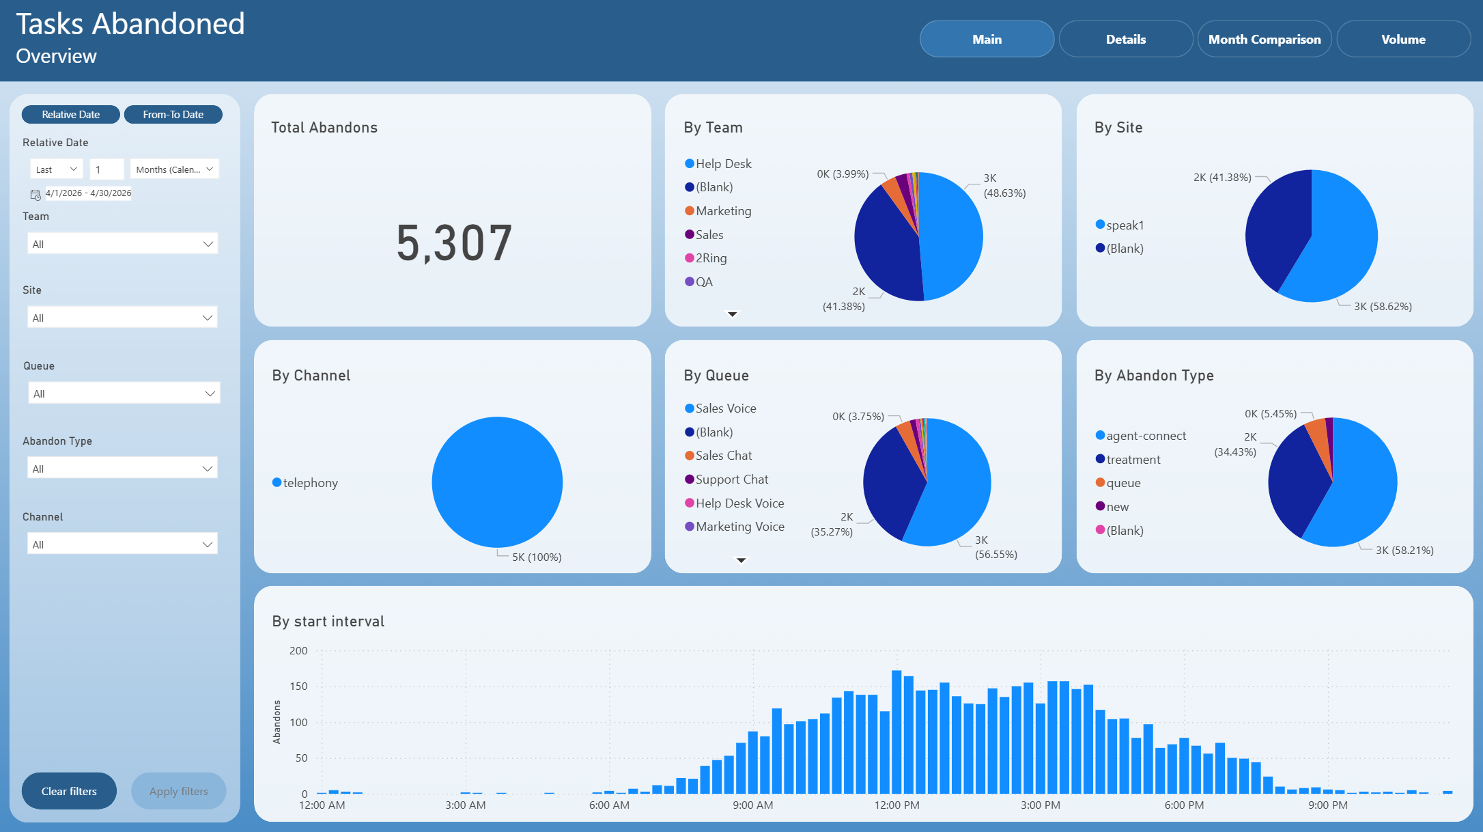Open the Team filter dropdown
The width and height of the screenshot is (1483, 832).
pos(123,244)
